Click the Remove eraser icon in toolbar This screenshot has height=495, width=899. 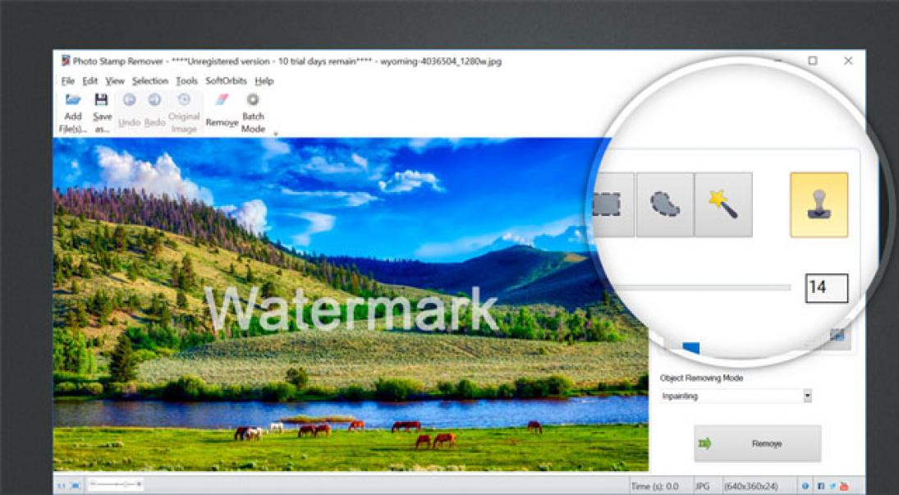pyautogui.click(x=221, y=101)
